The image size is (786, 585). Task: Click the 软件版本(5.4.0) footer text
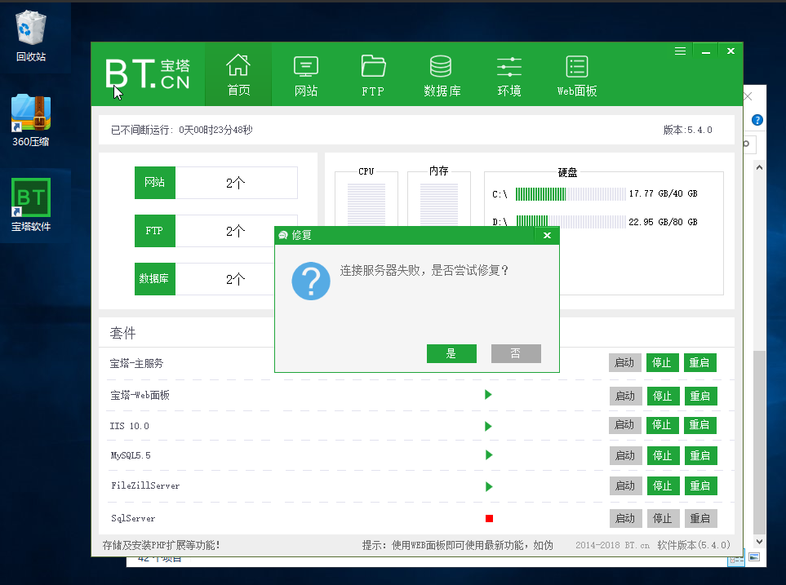pyautogui.click(x=694, y=545)
